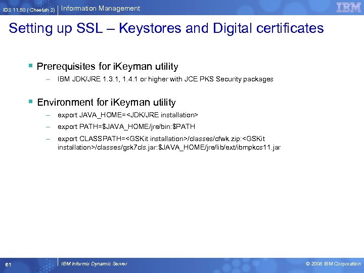364x273 pixels.
Task: Click the 'IBM JDK/JRE 1.3.1, 1.4.1' line
Action: point(165,79)
